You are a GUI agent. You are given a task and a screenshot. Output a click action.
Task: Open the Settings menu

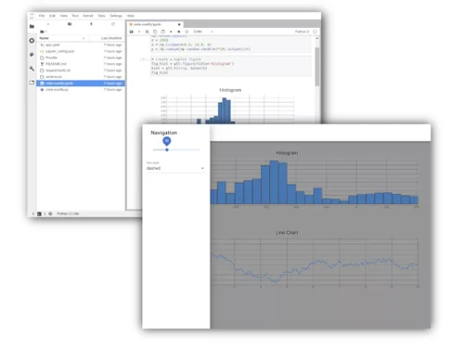116,16
